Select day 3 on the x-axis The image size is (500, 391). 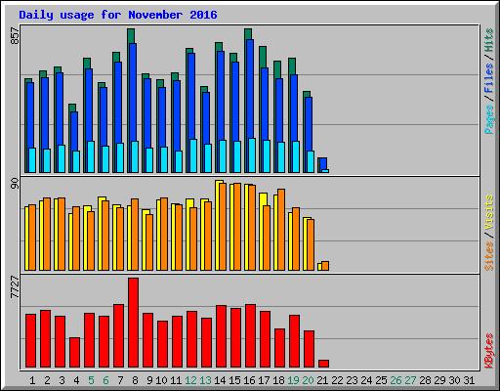[x=62, y=380]
